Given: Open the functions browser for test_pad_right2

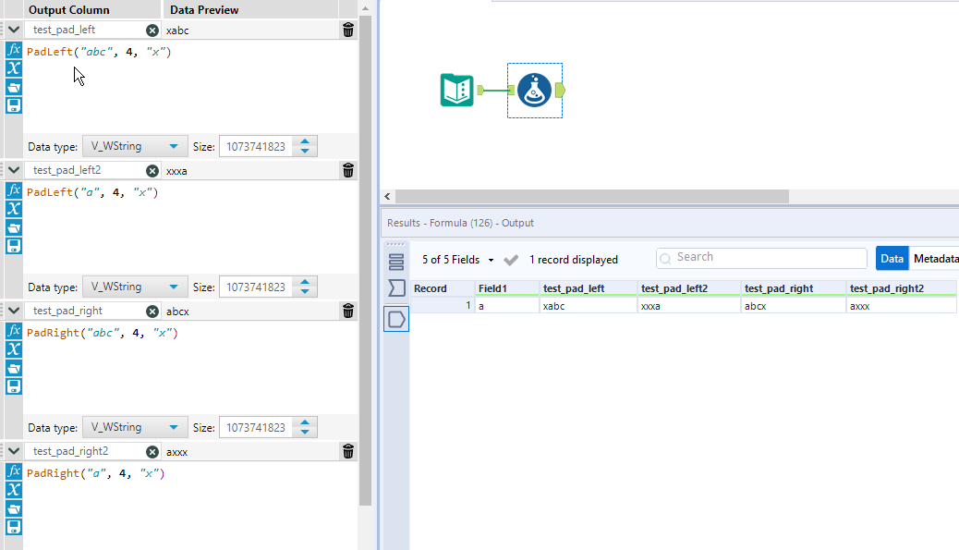Looking at the screenshot, I should tap(13, 471).
